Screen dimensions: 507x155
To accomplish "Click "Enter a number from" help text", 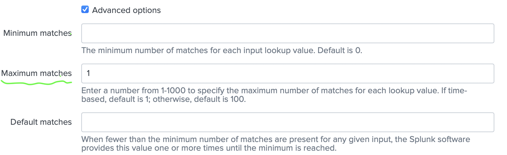I will (120, 90).
